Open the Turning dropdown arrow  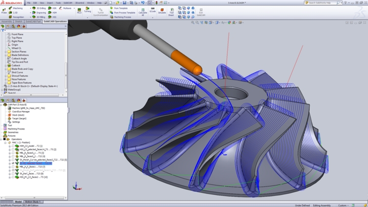pos(87,17)
